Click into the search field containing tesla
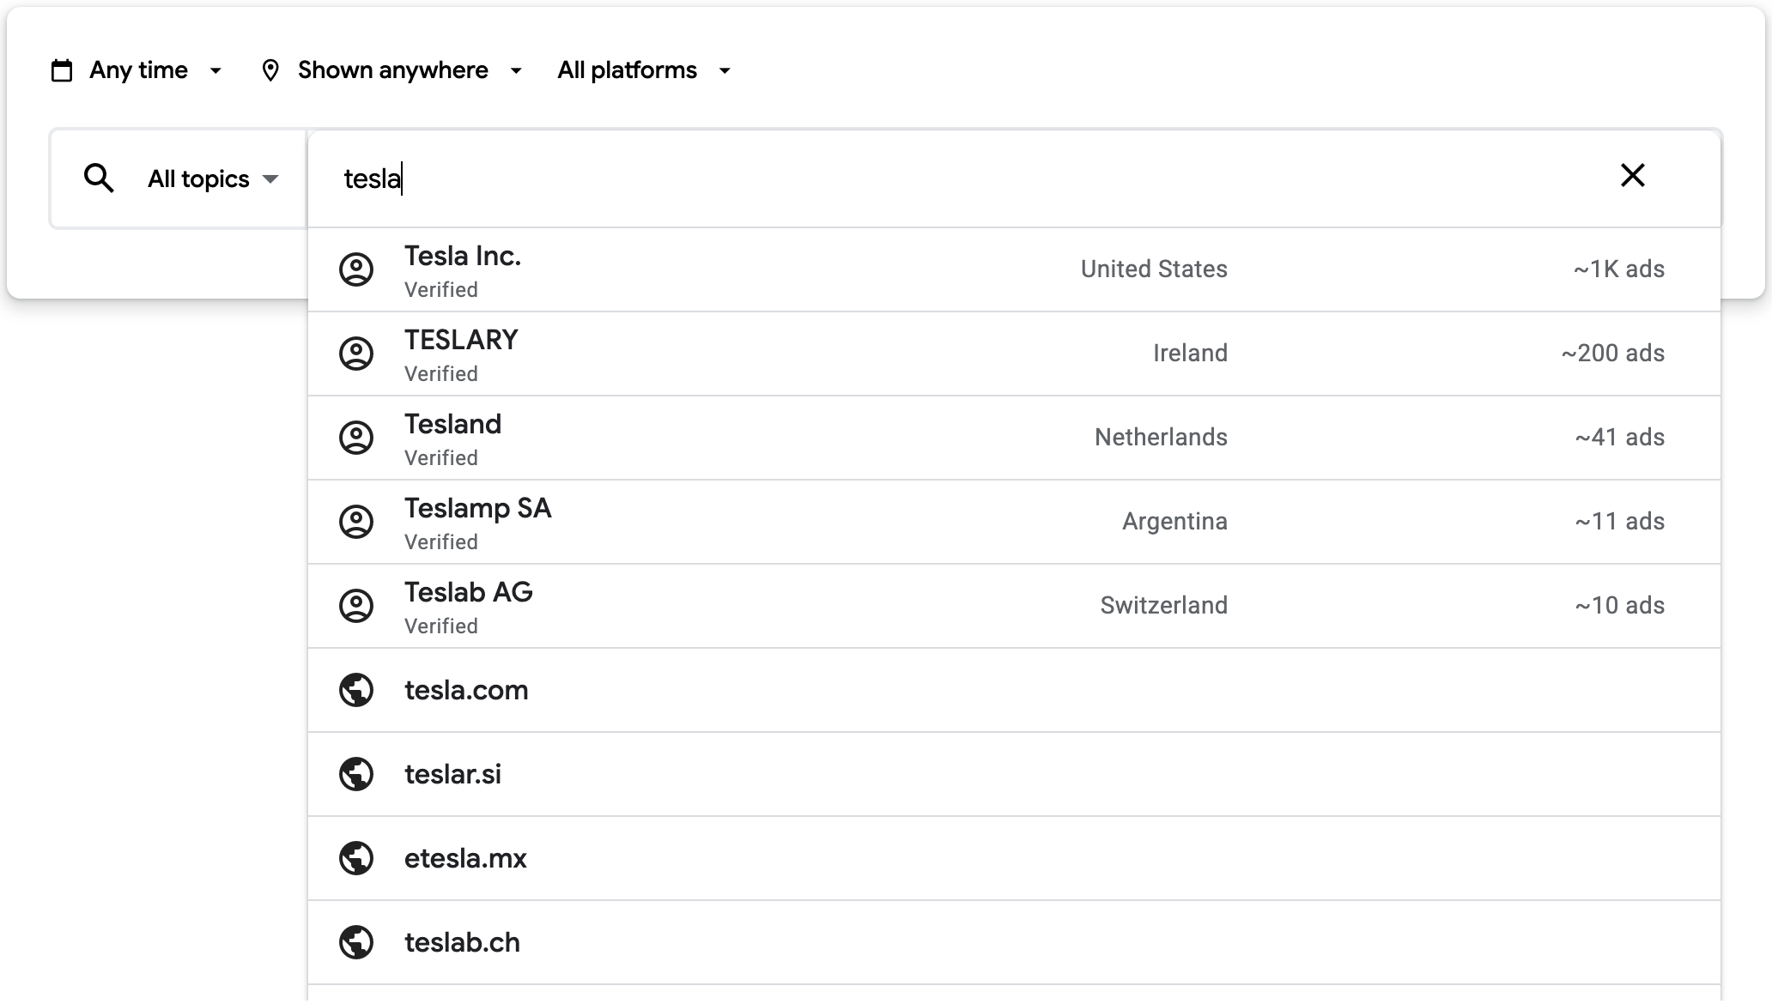Image resolution: width=1772 pixels, height=1004 pixels. [944, 178]
